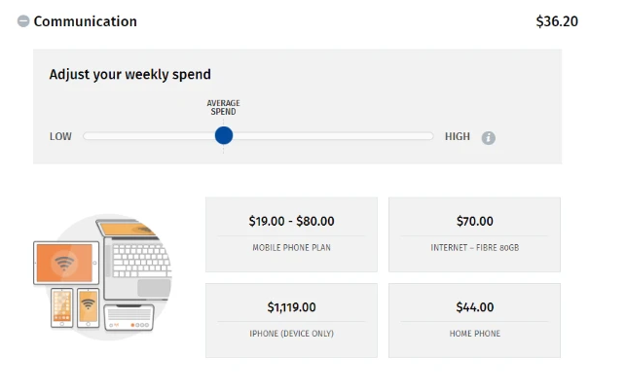Click the Communication heading text
Screen dimensions: 626x392
85,21
